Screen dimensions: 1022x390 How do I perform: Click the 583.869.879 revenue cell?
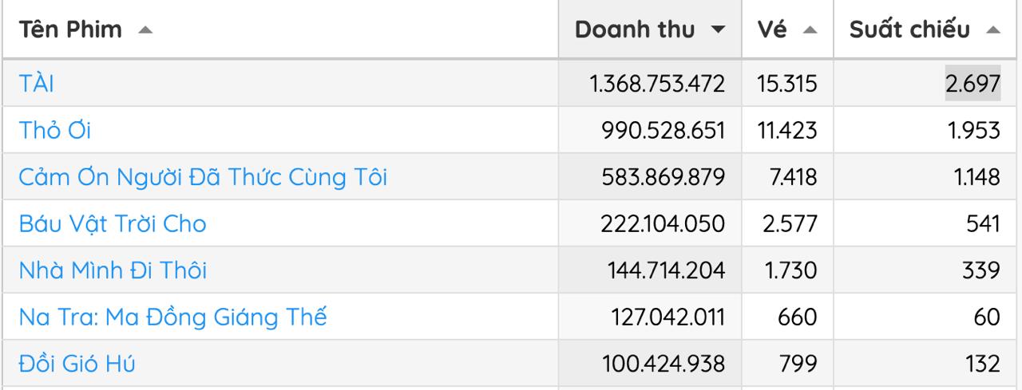click(x=663, y=177)
